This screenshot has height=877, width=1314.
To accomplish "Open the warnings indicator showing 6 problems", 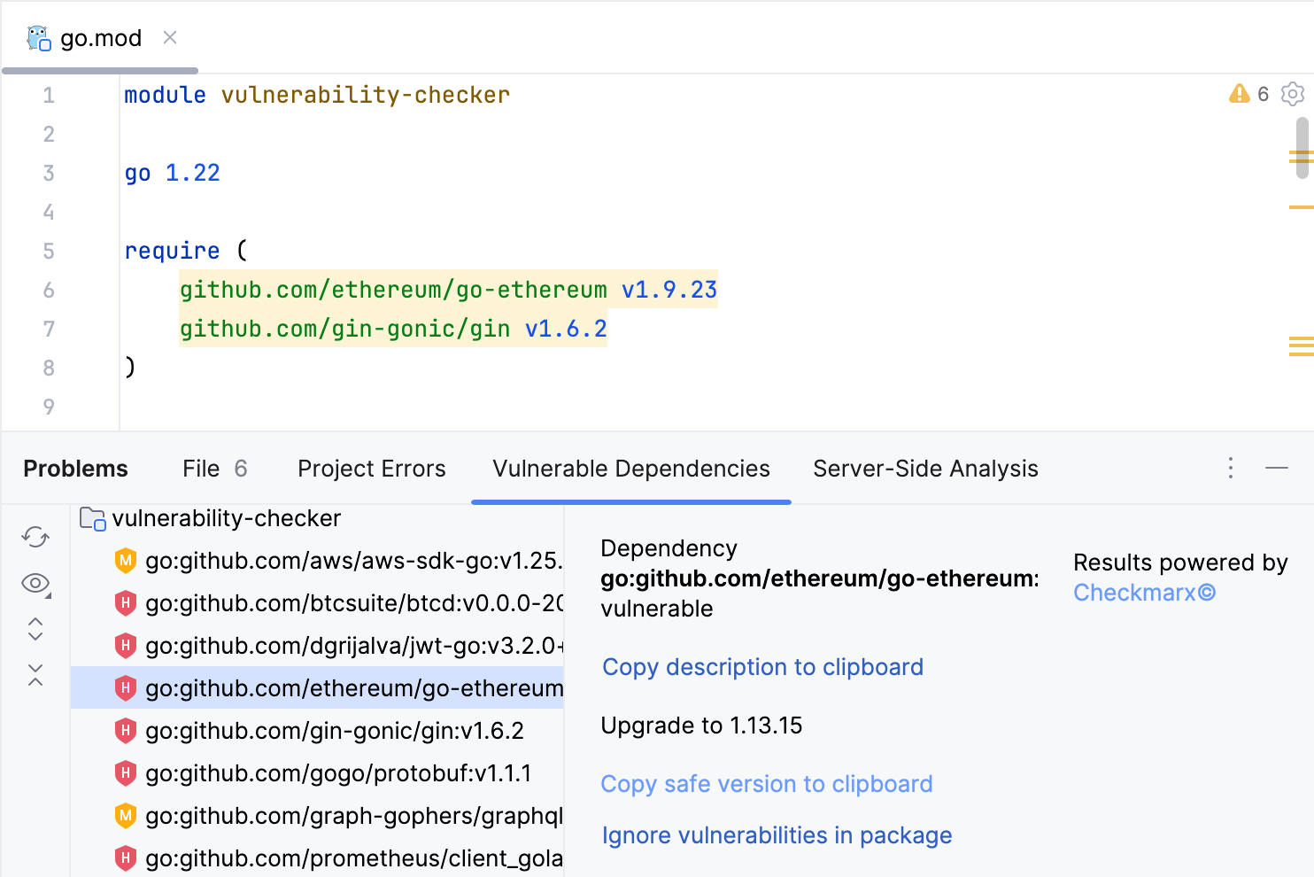I will 1248,94.
